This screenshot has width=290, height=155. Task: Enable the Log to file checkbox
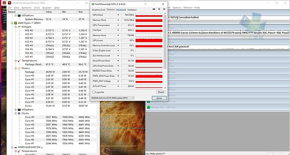click(94, 92)
